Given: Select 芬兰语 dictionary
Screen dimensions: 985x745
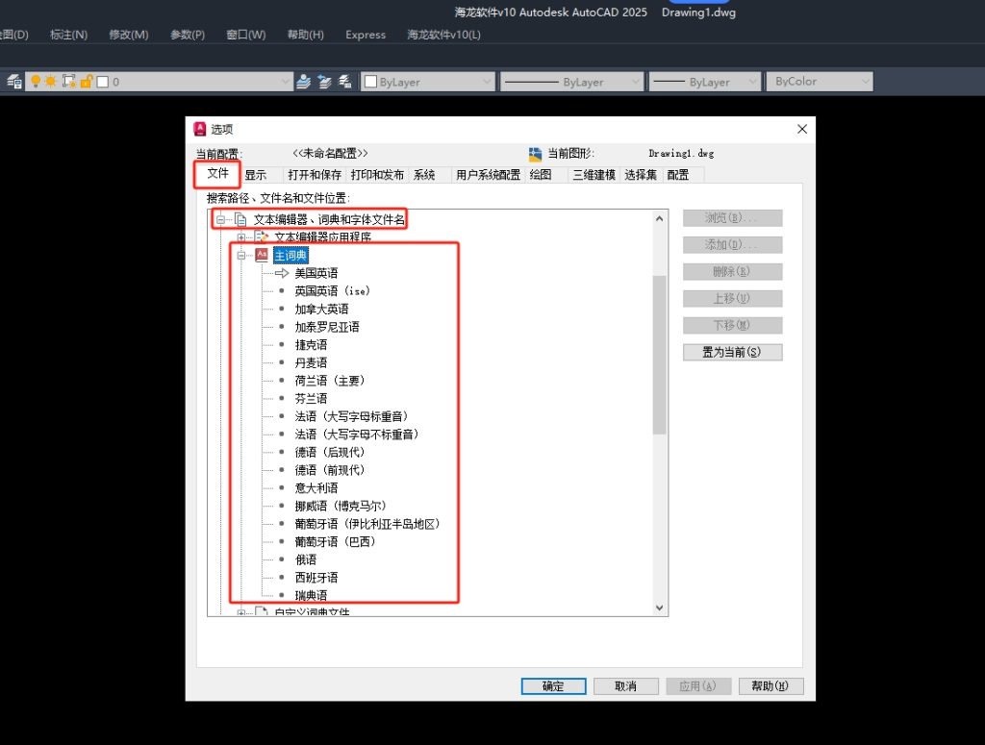Looking at the screenshot, I should (311, 399).
